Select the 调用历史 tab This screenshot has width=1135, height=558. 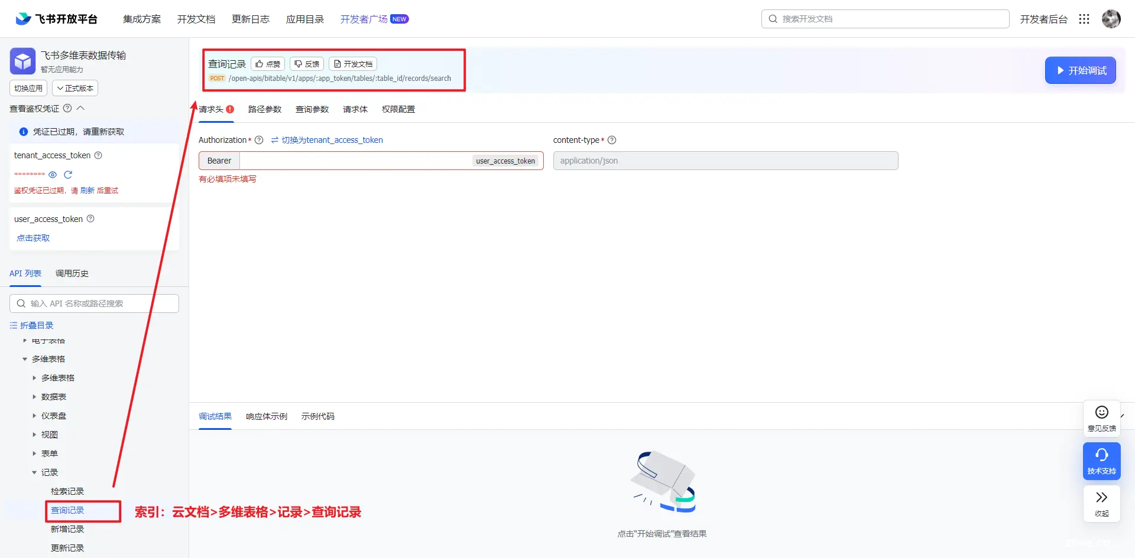(x=72, y=273)
